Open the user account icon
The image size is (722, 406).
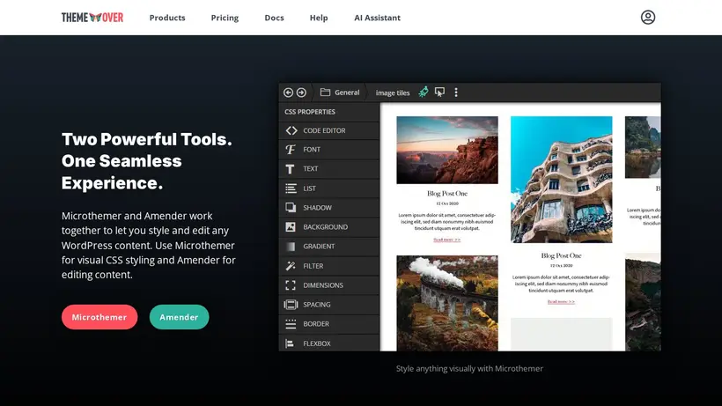coord(647,18)
